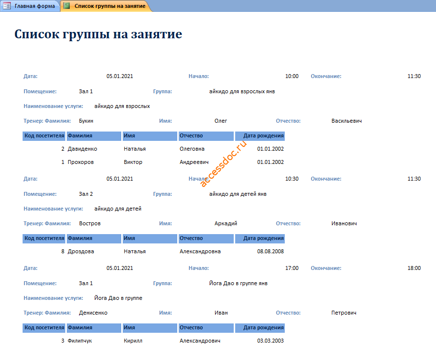
Task: Click Отчество column header in first group table
Action: [206, 136]
